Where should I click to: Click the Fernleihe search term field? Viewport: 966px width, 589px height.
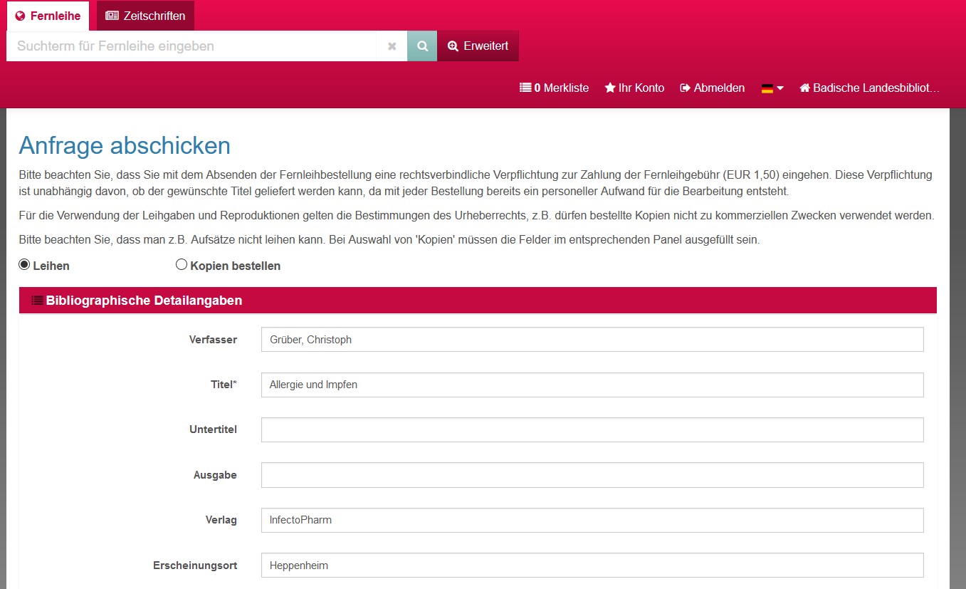coord(191,46)
